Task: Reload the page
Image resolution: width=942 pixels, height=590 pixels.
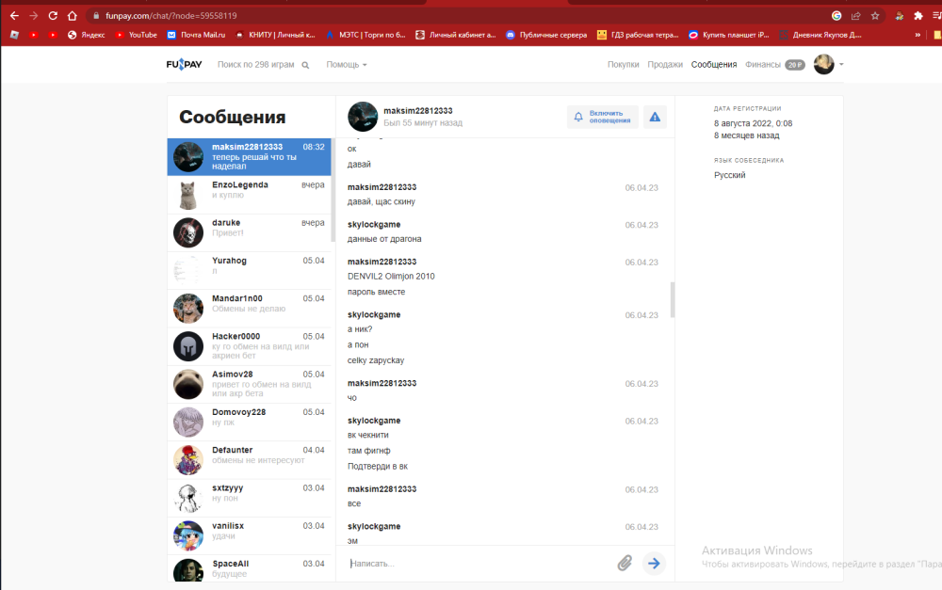Action: click(x=53, y=16)
